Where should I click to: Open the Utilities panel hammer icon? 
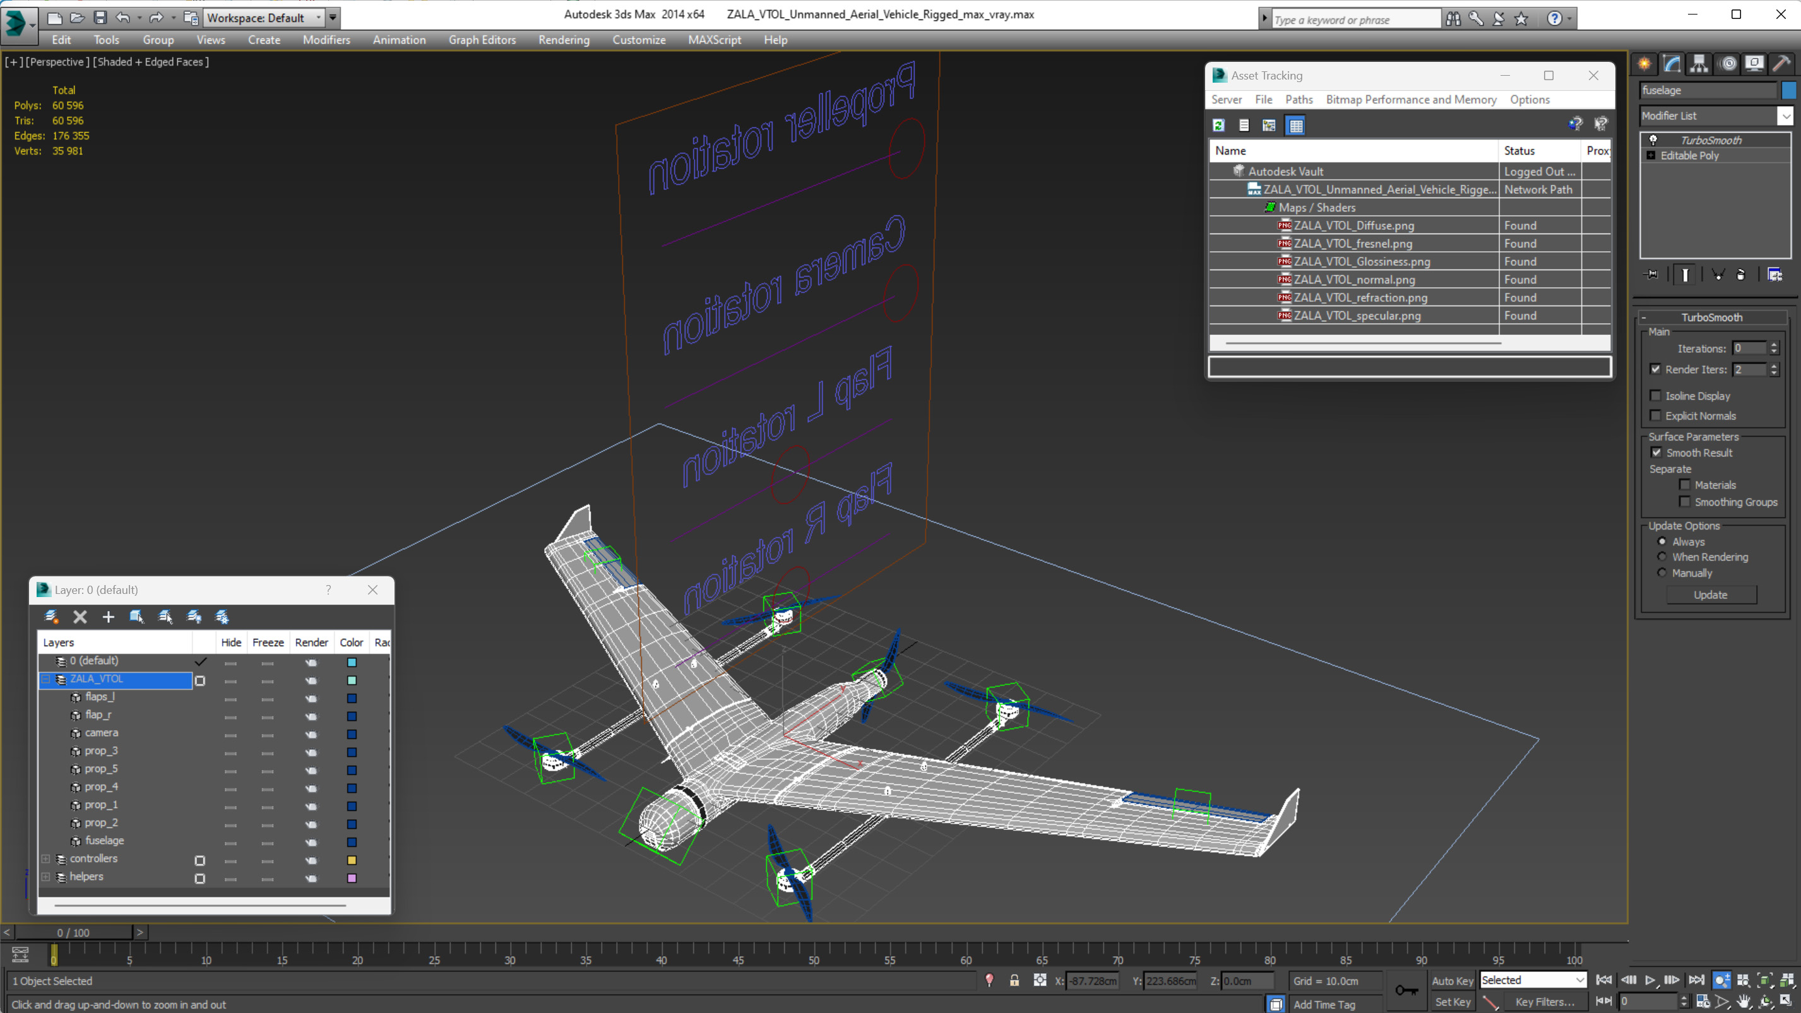[1781, 64]
